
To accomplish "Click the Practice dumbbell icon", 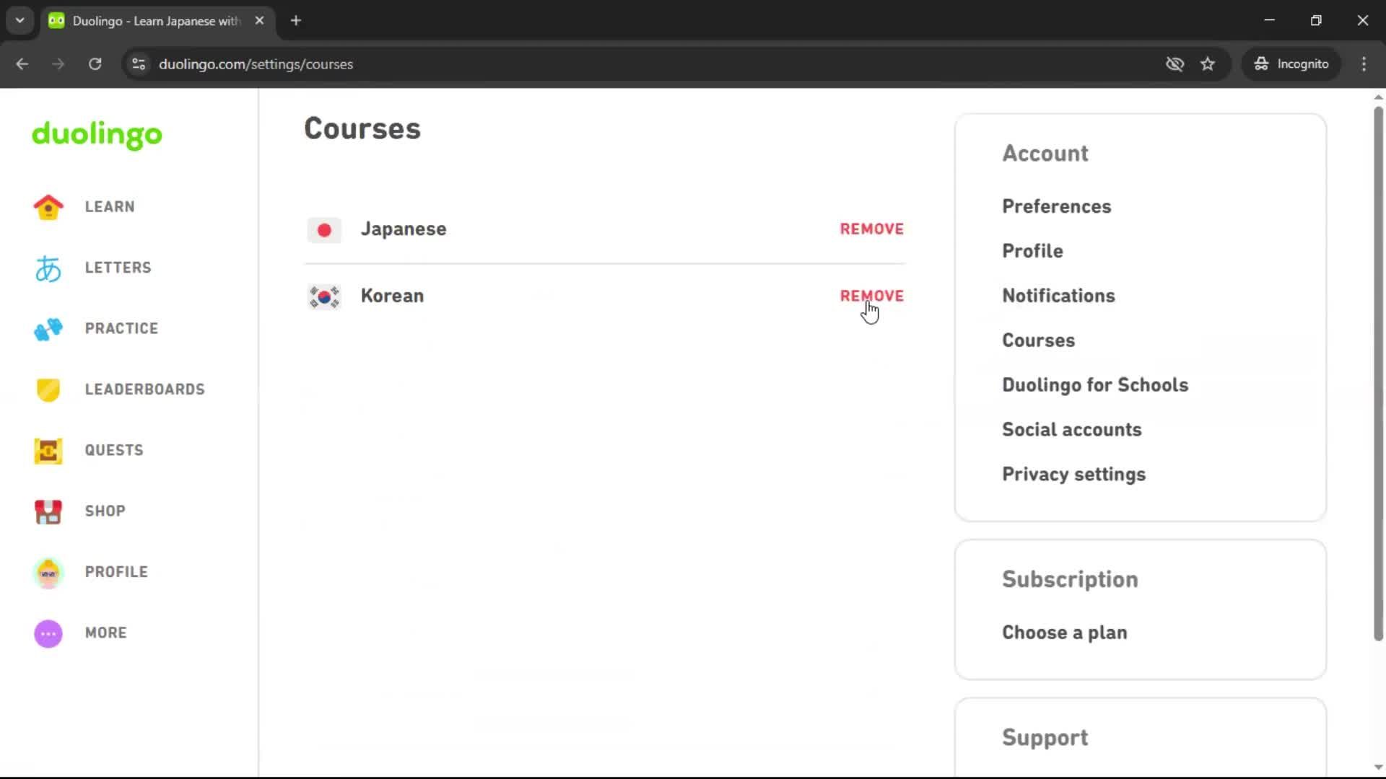I will (x=48, y=329).
